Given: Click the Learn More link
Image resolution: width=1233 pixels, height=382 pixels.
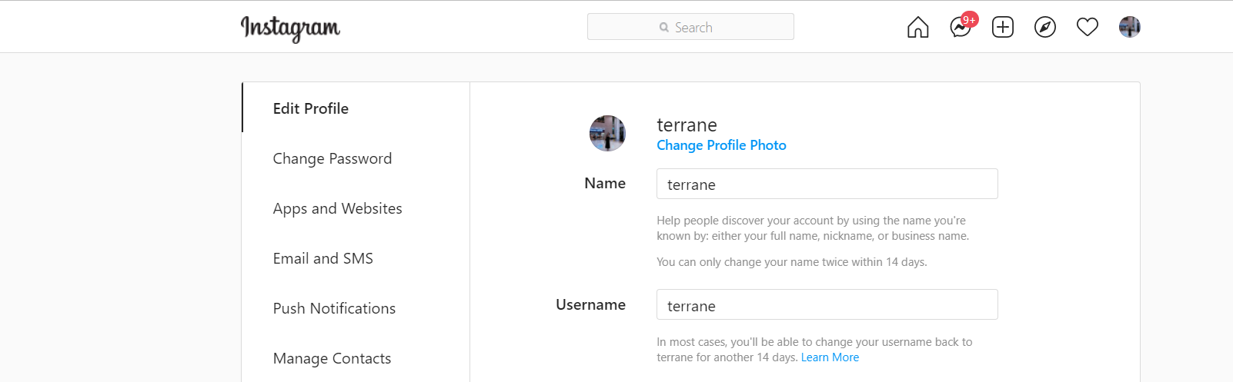Looking at the screenshot, I should coord(830,357).
